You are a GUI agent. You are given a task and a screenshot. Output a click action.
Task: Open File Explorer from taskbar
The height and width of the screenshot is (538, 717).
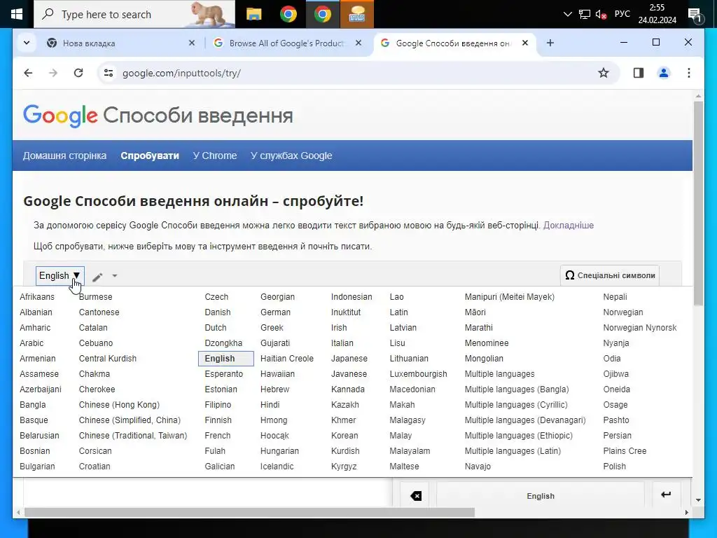click(x=253, y=14)
